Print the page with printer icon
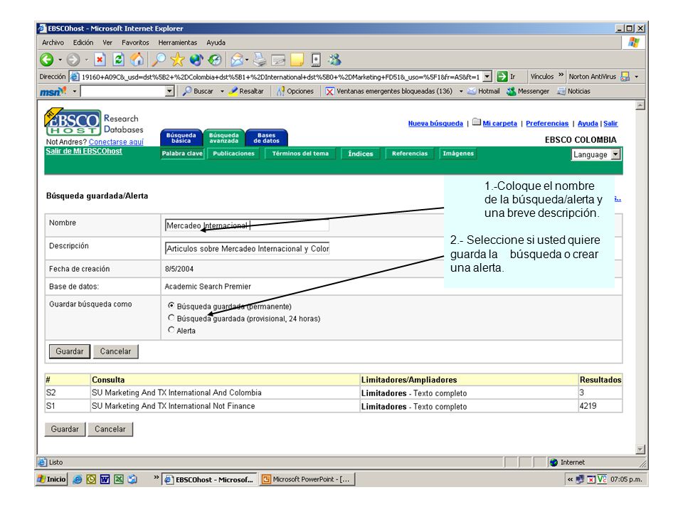This screenshot has height=512, width=683. click(260, 60)
